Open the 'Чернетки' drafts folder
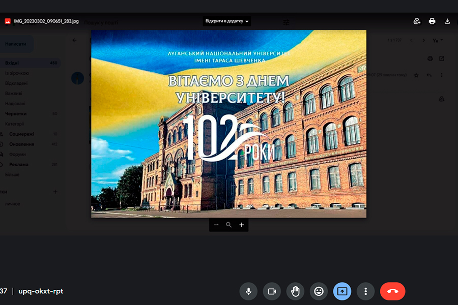 pyautogui.click(x=16, y=113)
